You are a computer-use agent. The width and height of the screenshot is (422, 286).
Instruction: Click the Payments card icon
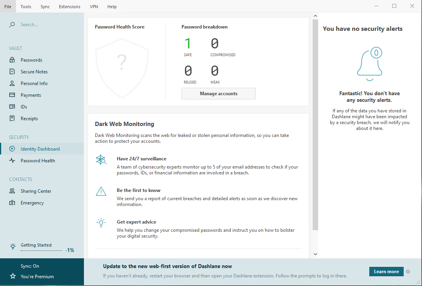click(12, 95)
